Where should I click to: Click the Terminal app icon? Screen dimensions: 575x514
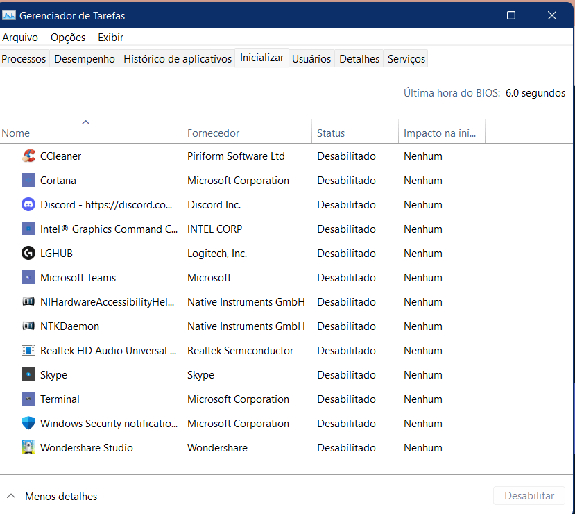28,399
